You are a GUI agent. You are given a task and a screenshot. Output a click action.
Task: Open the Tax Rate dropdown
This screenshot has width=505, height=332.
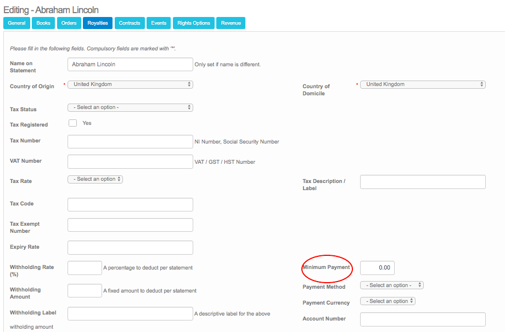95,179
